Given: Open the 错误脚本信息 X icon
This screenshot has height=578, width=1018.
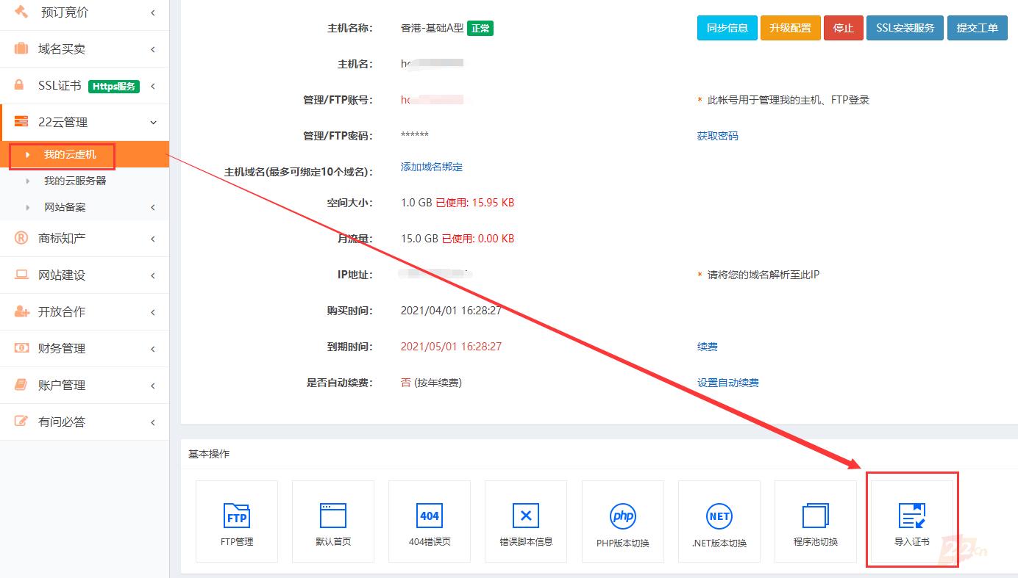Looking at the screenshot, I should coord(526,516).
